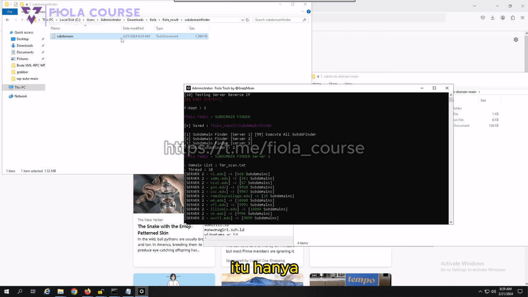Viewport: 528px width, 297px height.
Task: Open Google Chrome from the taskbar
Action: (74, 292)
